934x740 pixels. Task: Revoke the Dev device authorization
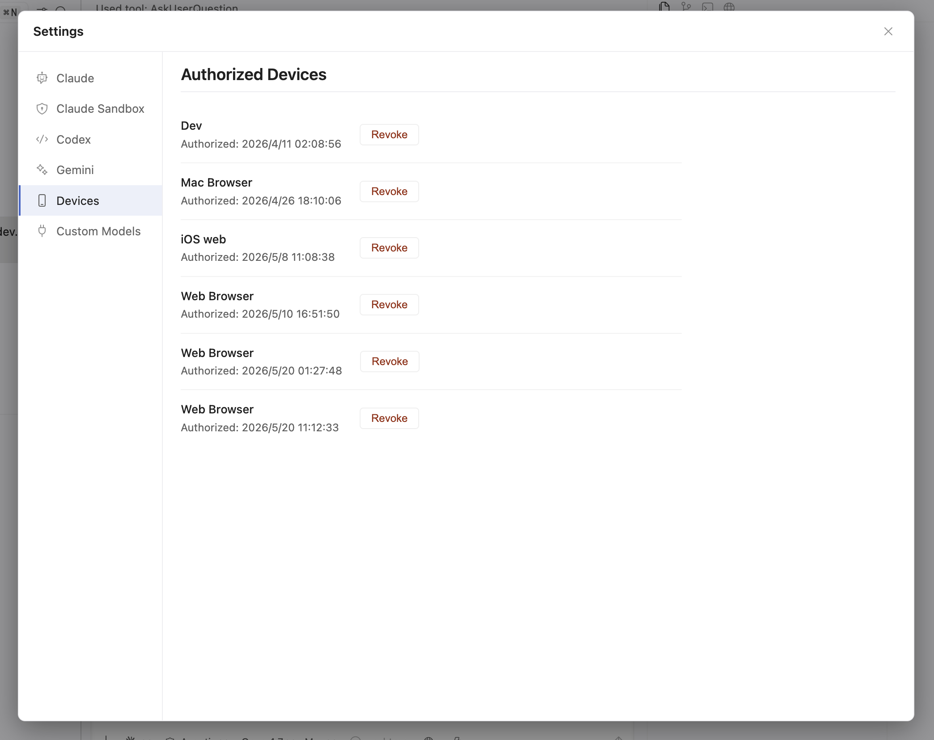point(389,135)
